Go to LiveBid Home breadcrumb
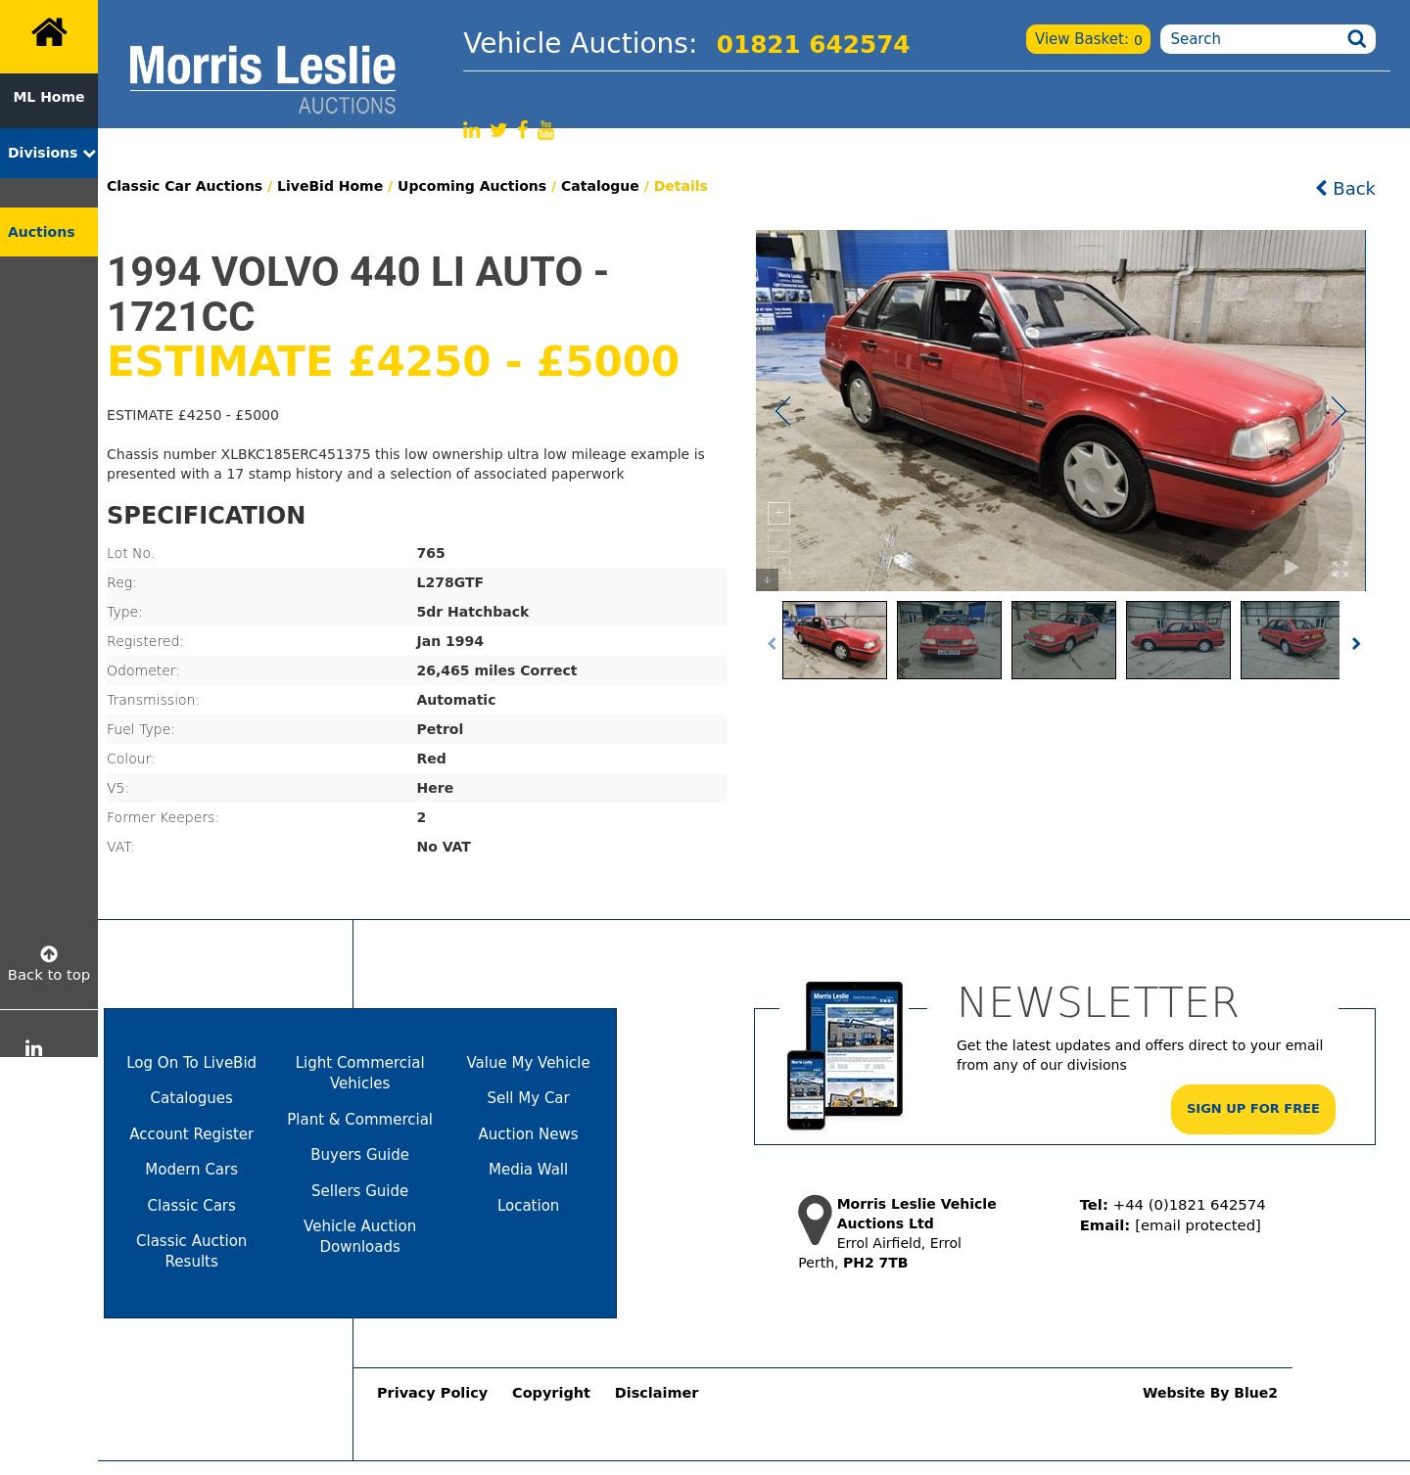 (x=330, y=186)
